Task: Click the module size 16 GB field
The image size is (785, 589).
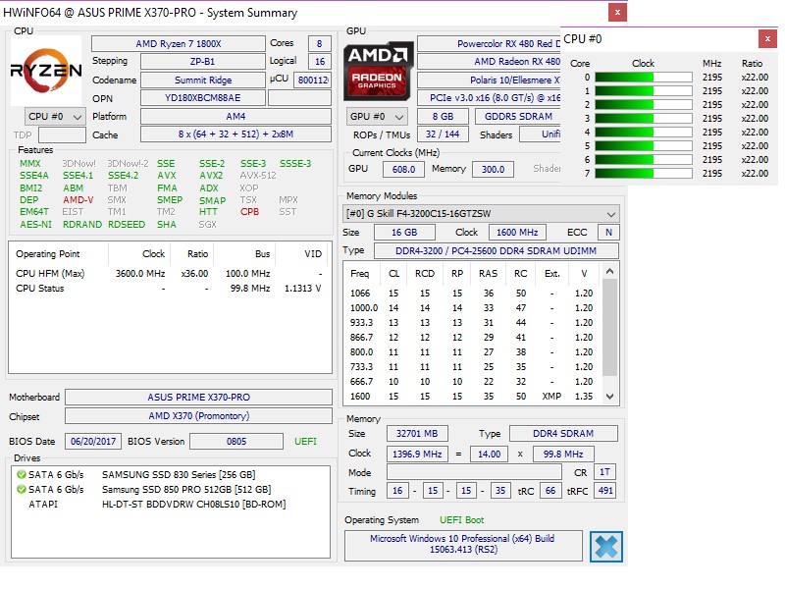Action: click(404, 233)
